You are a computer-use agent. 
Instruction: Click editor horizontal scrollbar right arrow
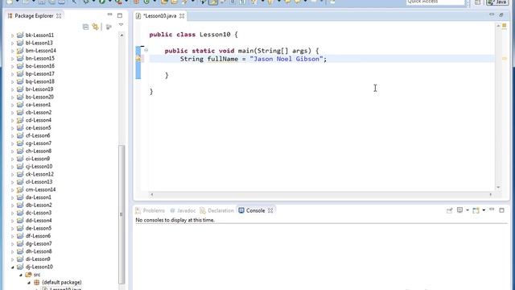[491, 194]
